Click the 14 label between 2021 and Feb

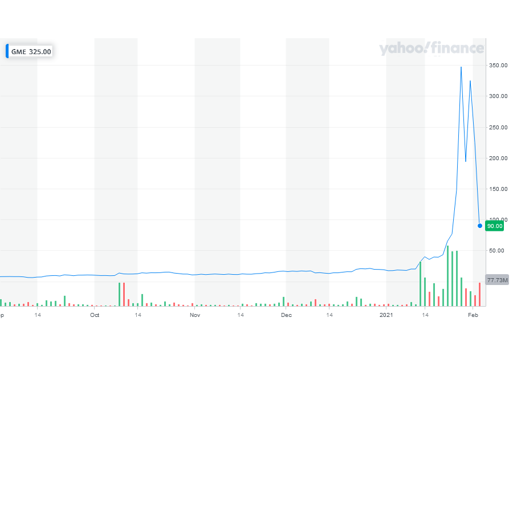click(425, 315)
